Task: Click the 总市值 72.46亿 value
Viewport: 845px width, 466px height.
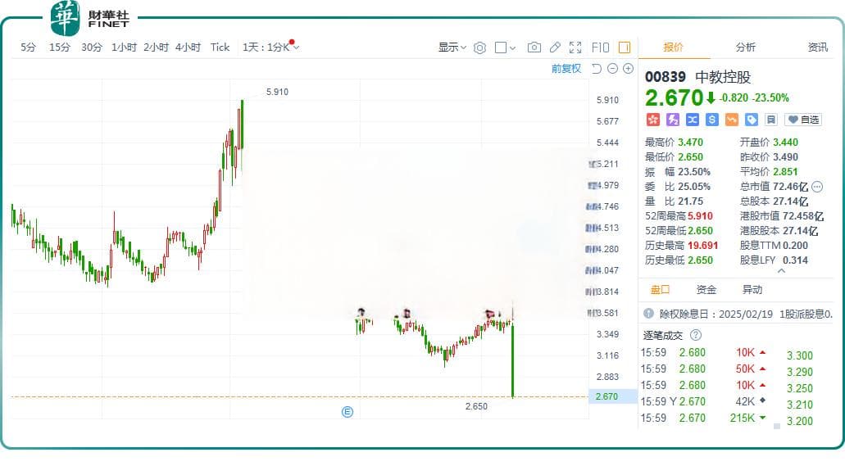Action: coord(790,187)
